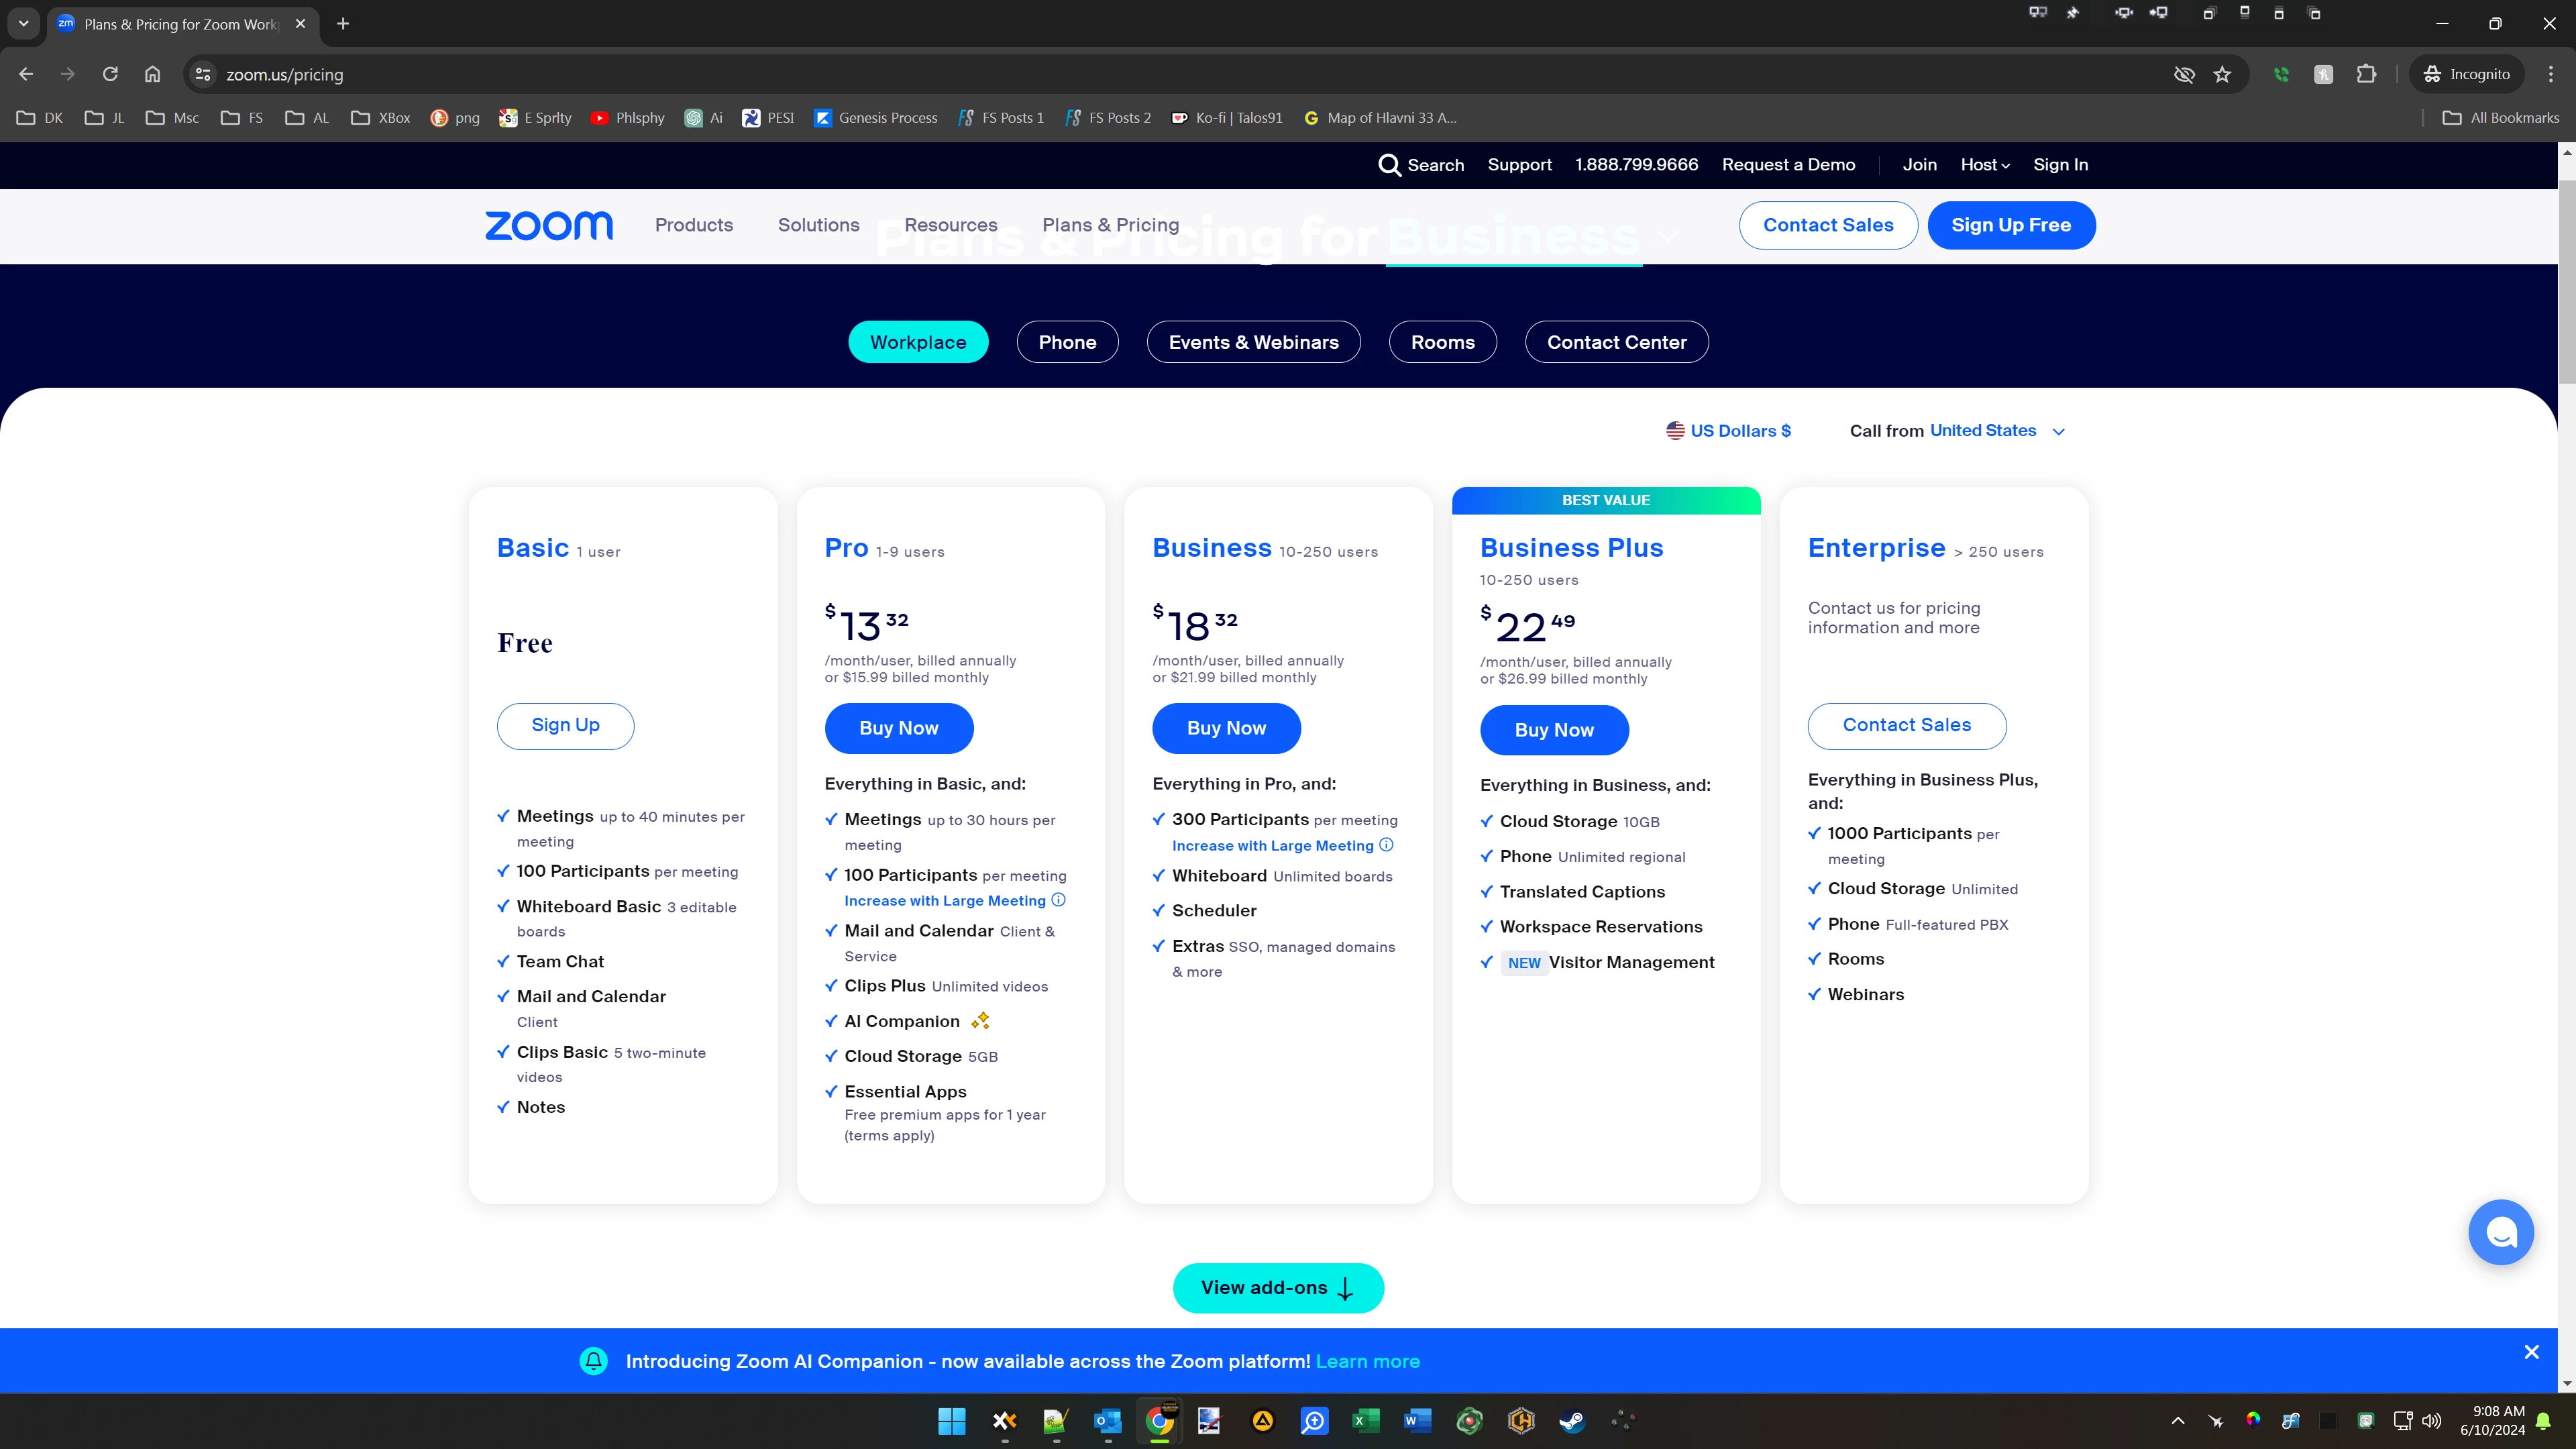Click the View add-ons button
The image size is (2576, 1449).
[1278, 1288]
